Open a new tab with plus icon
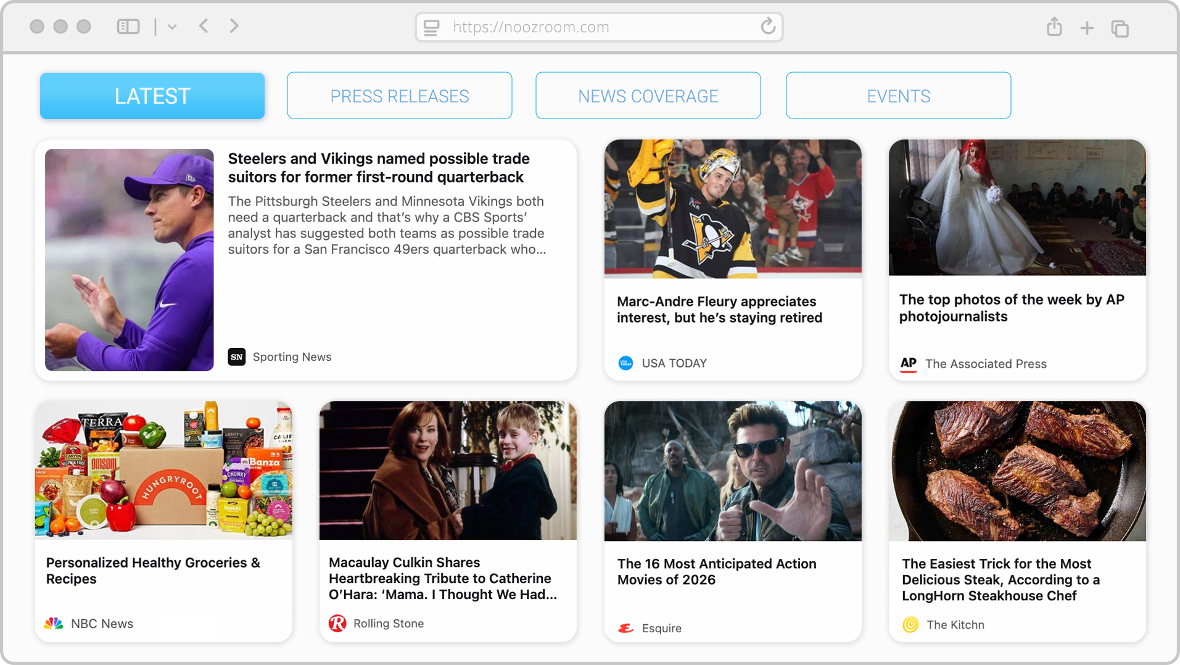The height and width of the screenshot is (665, 1180). point(1087,28)
